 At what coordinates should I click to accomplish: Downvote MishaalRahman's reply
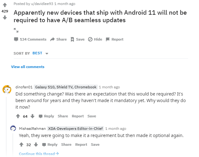[36, 145]
